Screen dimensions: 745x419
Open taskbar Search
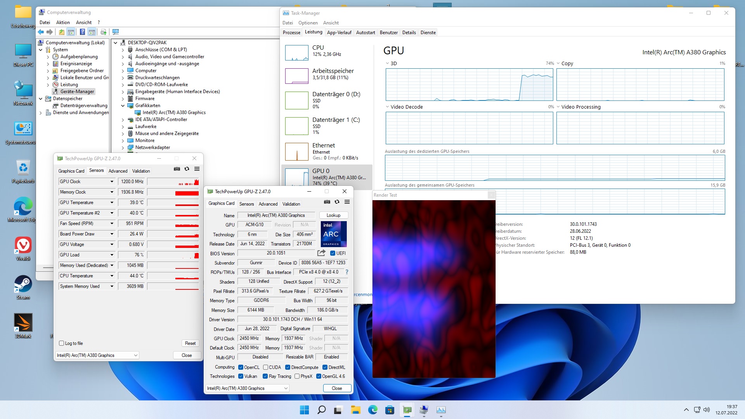(x=322, y=410)
